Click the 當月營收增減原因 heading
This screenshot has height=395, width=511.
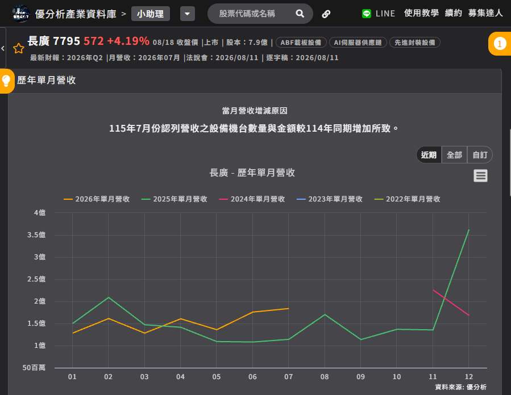pyautogui.click(x=255, y=111)
